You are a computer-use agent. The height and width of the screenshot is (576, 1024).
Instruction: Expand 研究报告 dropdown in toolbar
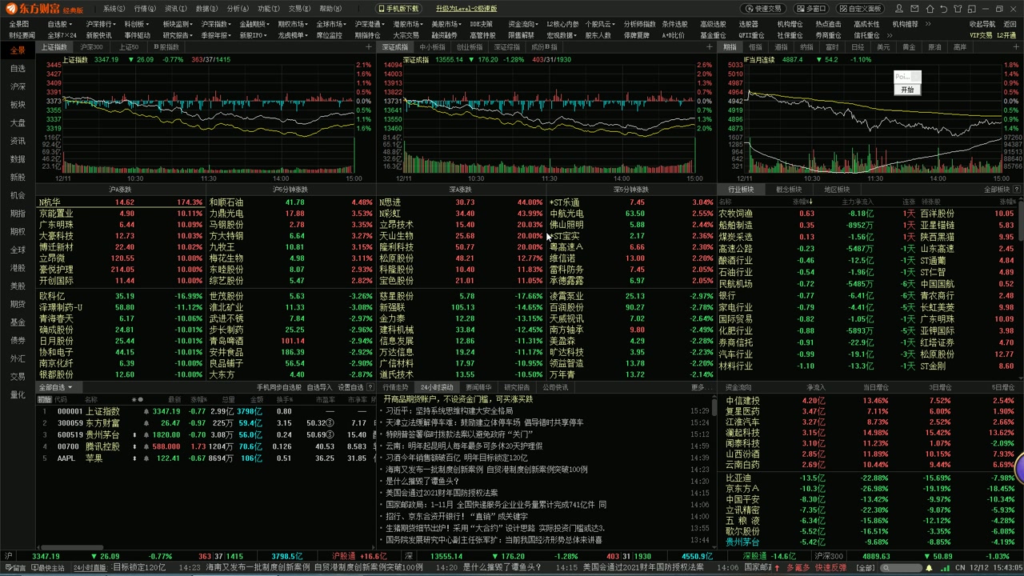point(177,35)
